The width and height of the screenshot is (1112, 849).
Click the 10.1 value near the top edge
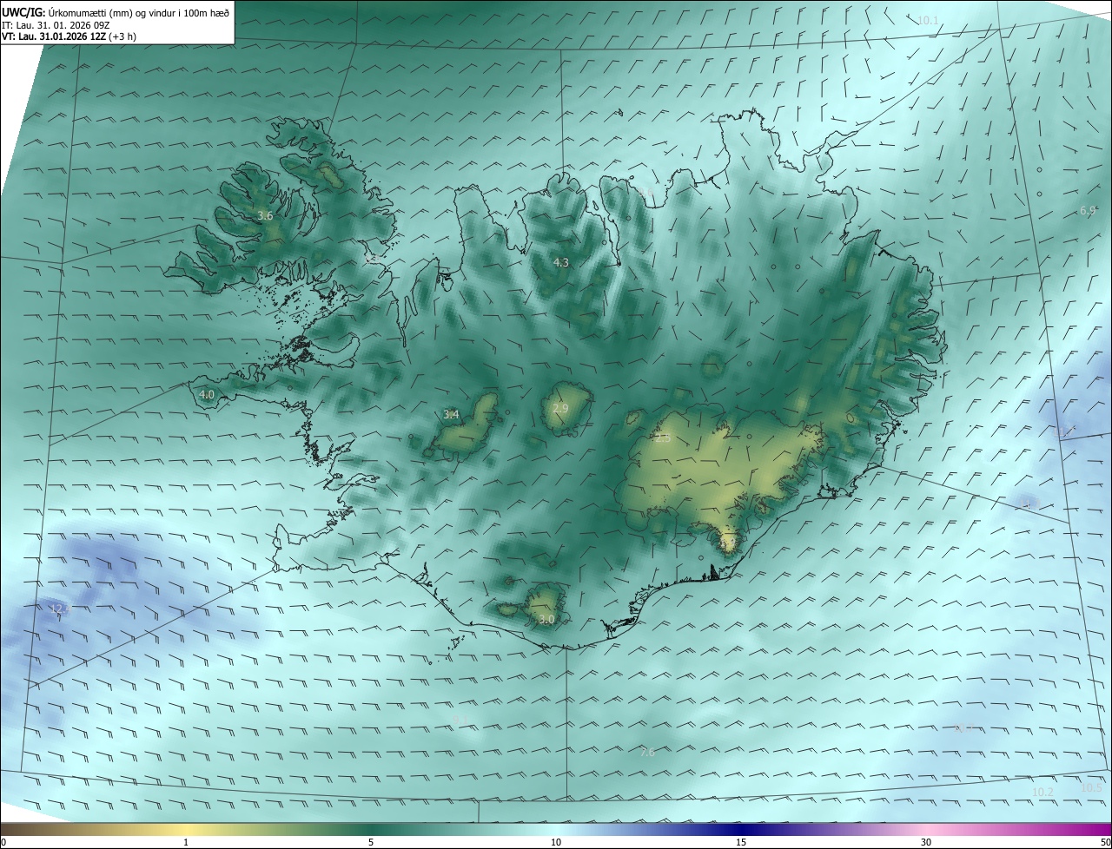928,20
